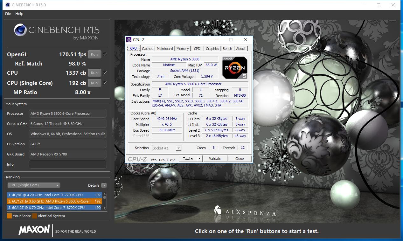This screenshot has width=403, height=241.
Task: Click the CPU-Z icon in its title bar
Action: (x=129, y=40)
